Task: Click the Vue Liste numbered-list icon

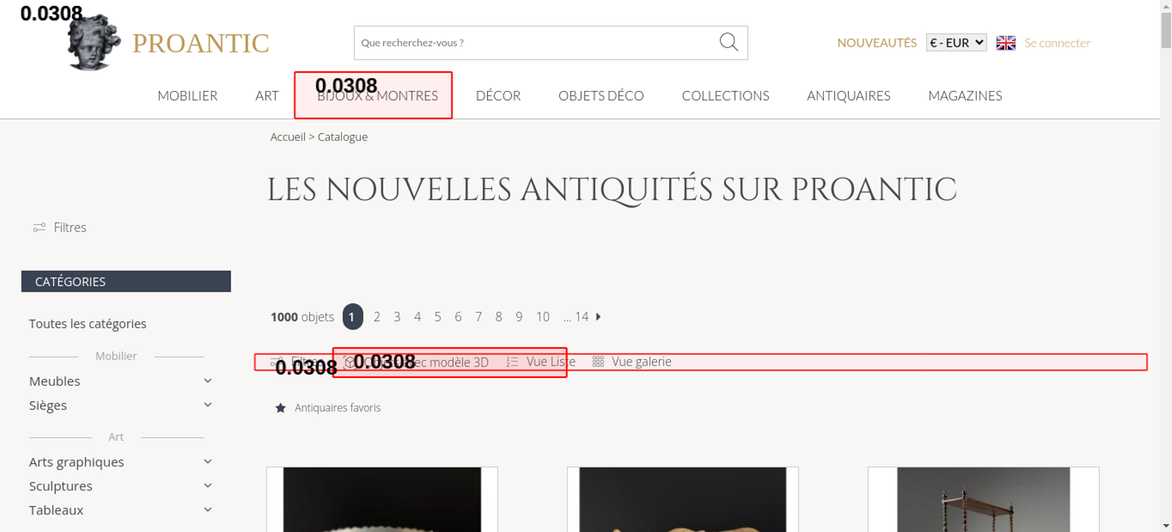Action: click(512, 362)
